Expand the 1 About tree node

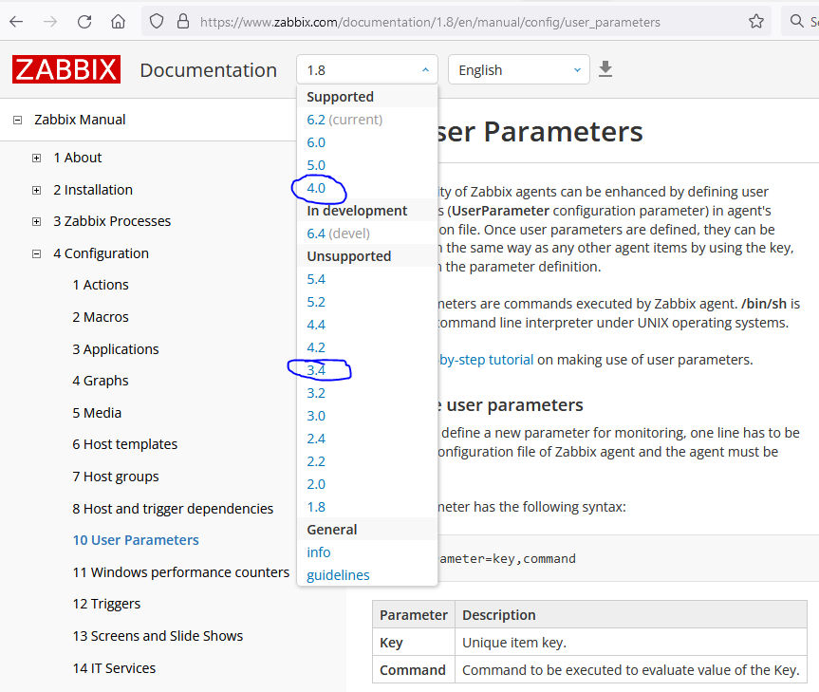click(36, 158)
